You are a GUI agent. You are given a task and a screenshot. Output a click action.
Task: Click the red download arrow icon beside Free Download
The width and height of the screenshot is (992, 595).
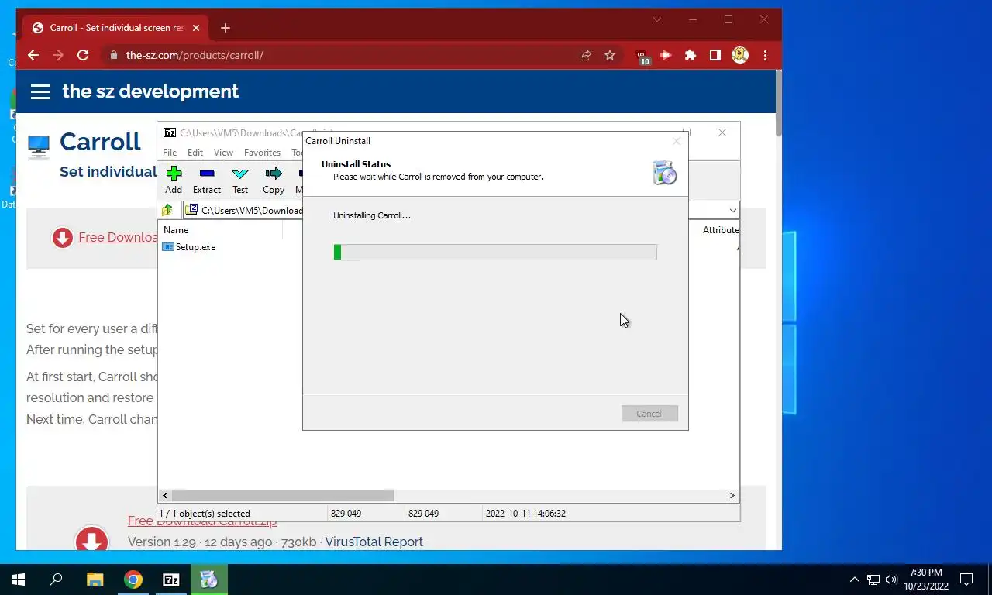(63, 238)
